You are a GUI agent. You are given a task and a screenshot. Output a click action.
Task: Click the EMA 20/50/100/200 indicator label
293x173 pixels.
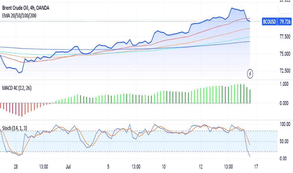[x=19, y=16]
